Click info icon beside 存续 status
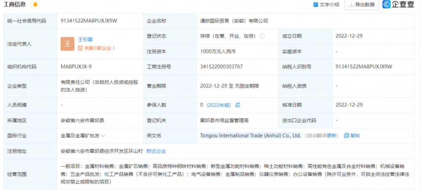Screen dimensions: 421x190 click(x=262, y=36)
